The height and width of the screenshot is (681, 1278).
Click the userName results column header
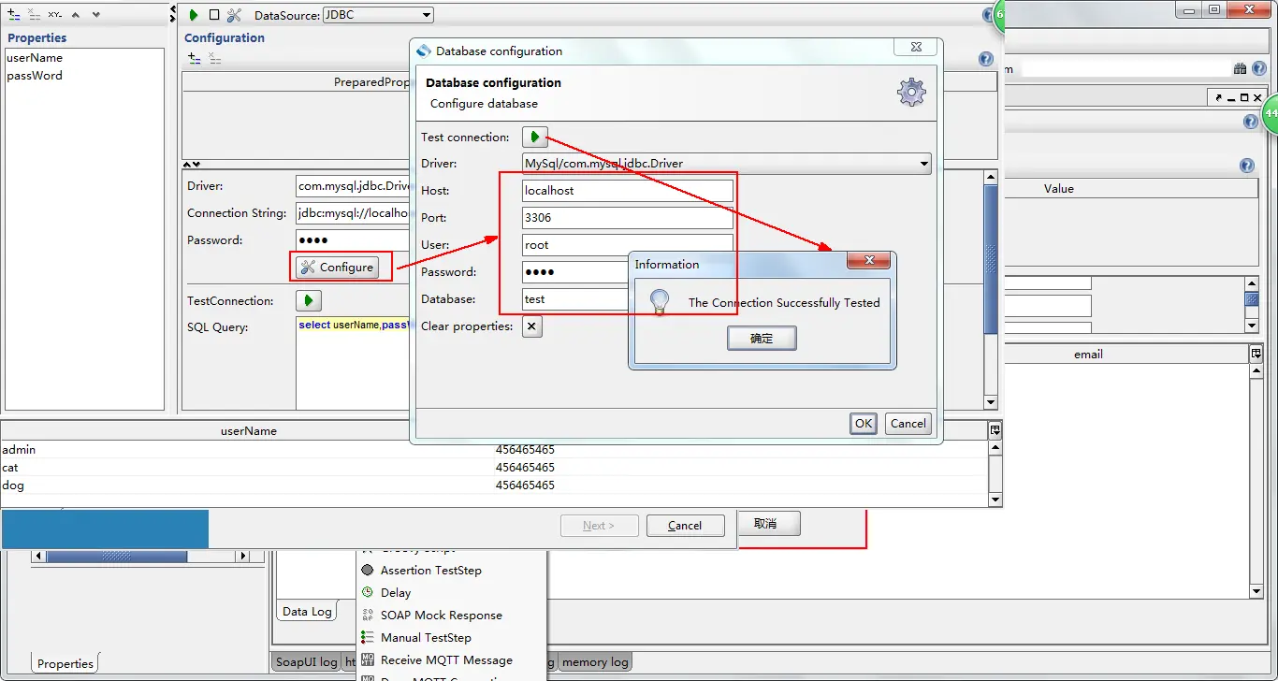coord(248,431)
